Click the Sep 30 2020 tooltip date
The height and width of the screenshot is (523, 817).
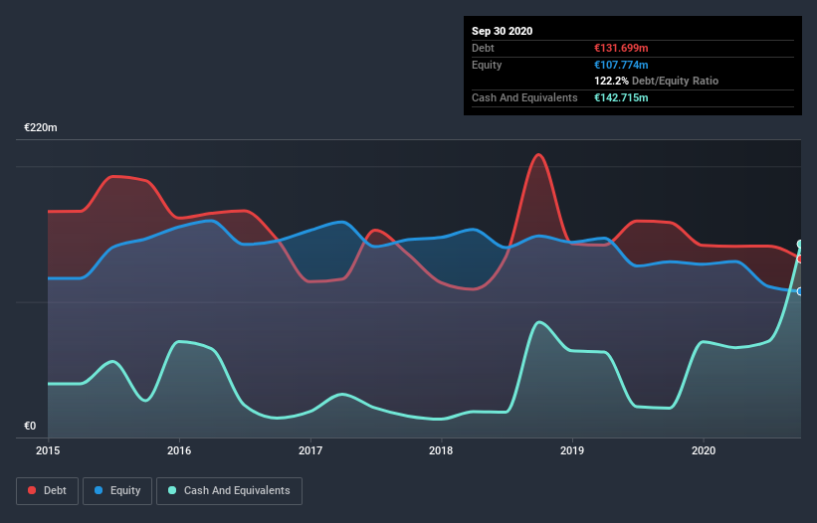pyautogui.click(x=503, y=31)
